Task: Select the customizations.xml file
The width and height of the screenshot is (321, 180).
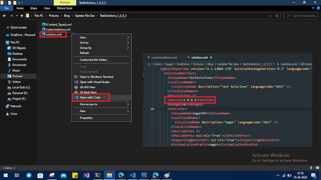Action: [x=57, y=29]
